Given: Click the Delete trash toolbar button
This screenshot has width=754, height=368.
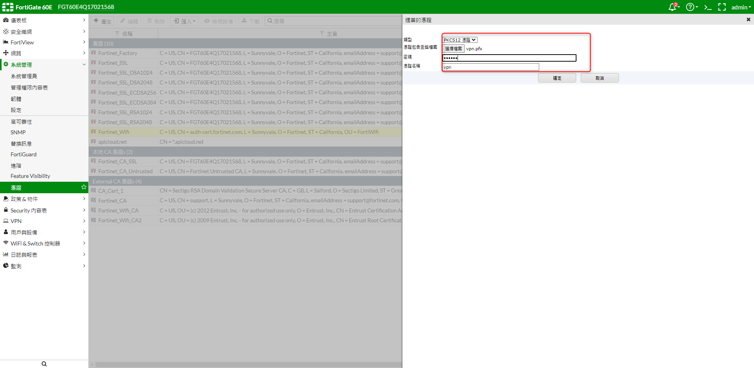Looking at the screenshot, I should [156, 21].
